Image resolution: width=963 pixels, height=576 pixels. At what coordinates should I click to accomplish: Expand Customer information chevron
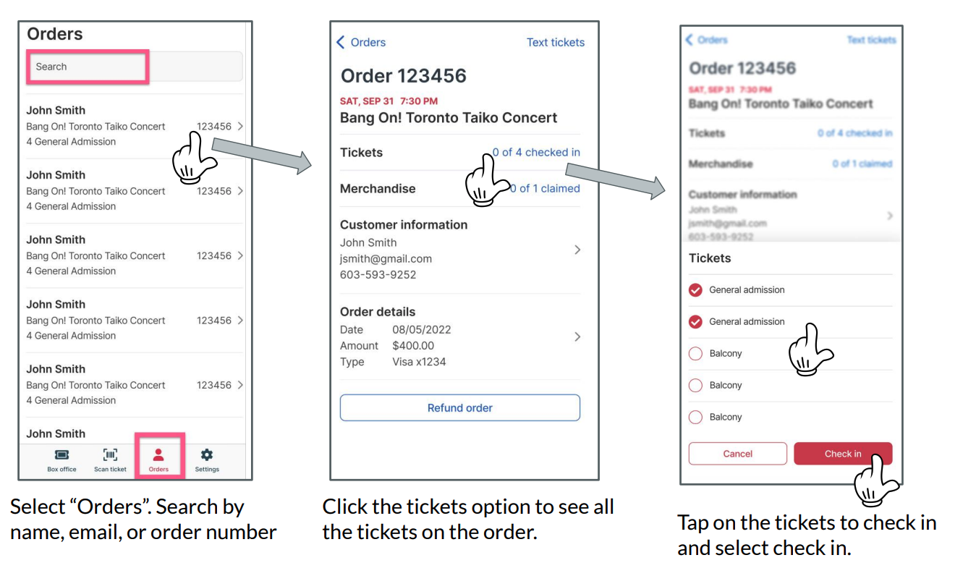(x=577, y=250)
